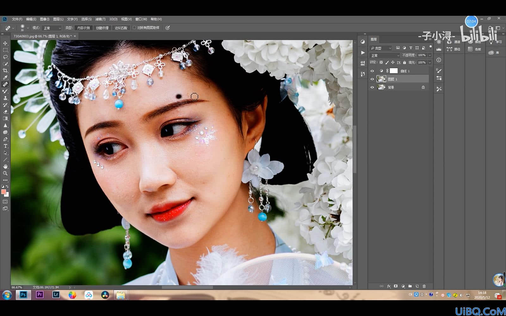Create a new layer group folder
The height and width of the screenshot is (316, 506).
410,286
